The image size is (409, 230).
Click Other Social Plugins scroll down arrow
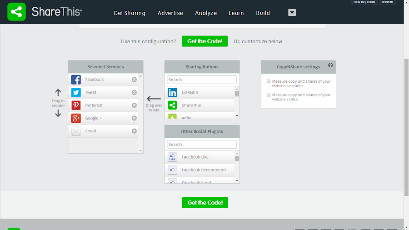click(x=237, y=180)
